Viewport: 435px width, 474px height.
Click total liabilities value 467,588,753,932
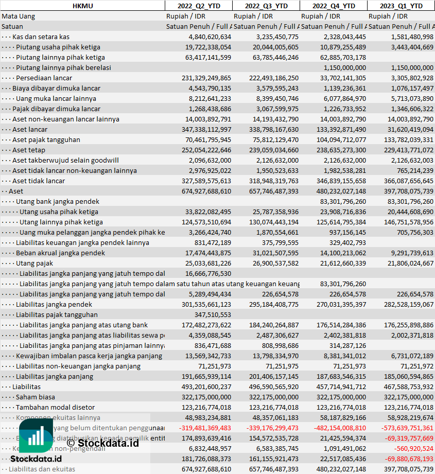point(409,387)
